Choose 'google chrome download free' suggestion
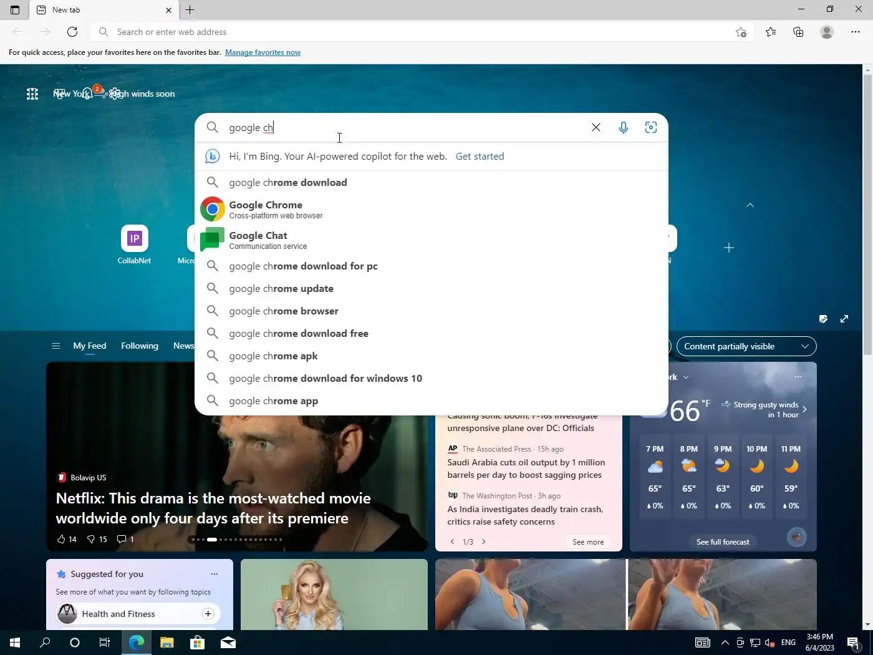 click(431, 333)
